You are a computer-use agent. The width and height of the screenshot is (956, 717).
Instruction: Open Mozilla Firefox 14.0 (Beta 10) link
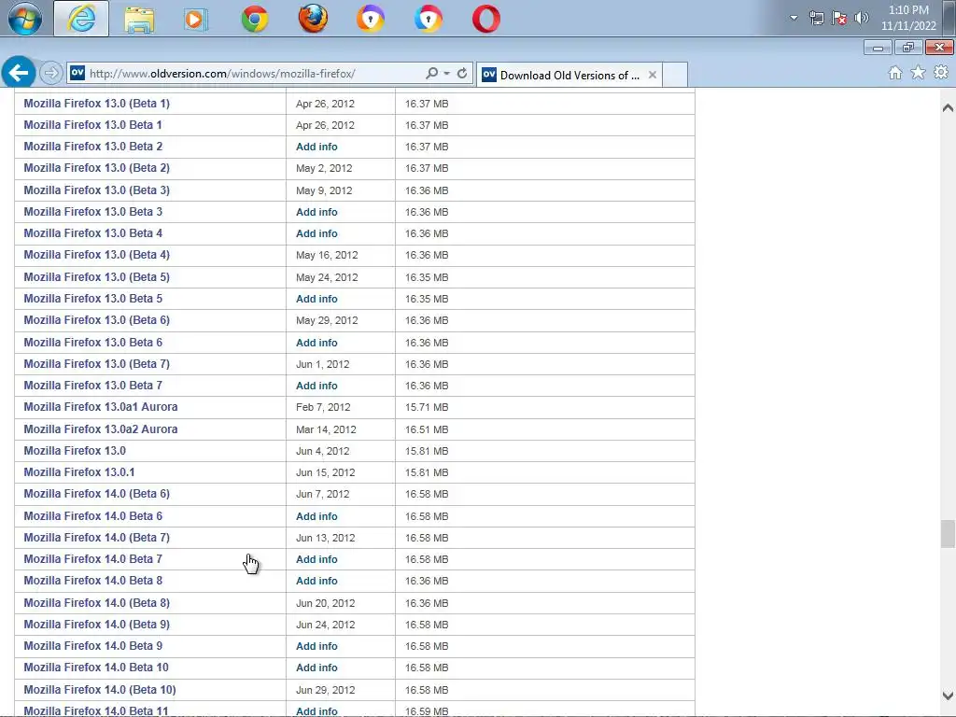[99, 689]
